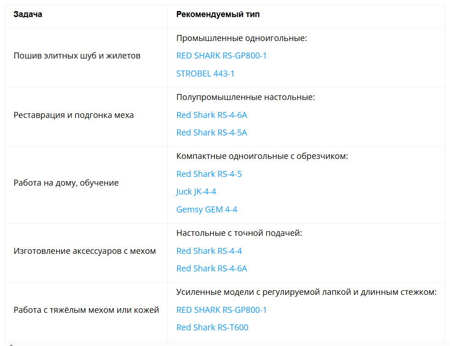Click the STROBEL 443-1 link
450x346 pixels.
[205, 73]
